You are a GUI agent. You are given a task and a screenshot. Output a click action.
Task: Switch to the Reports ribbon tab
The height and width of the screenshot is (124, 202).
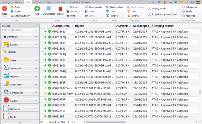pos(61,2)
